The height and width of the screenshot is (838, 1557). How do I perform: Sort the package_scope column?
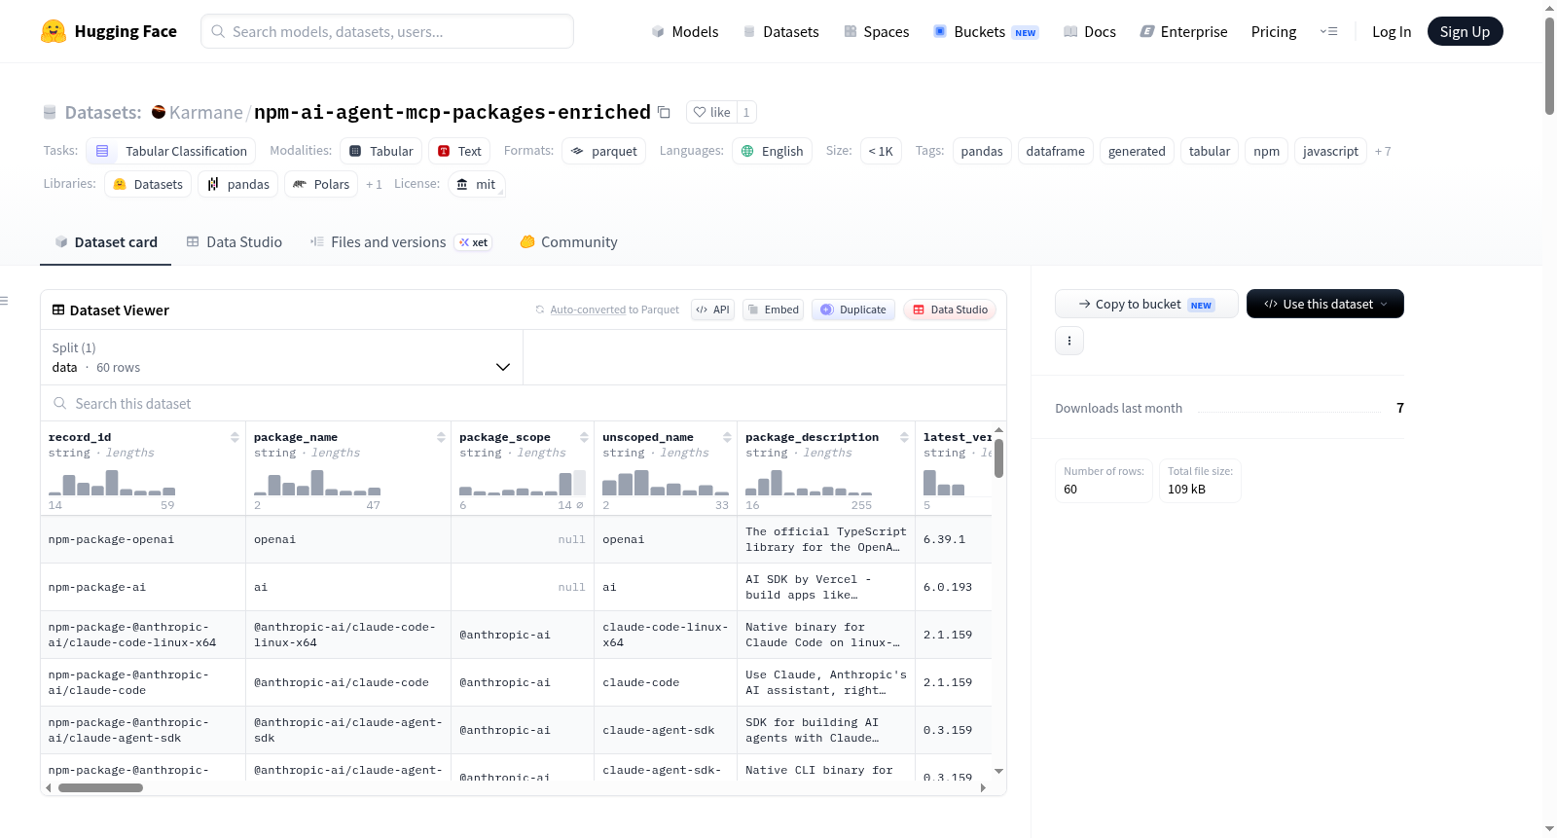point(584,437)
